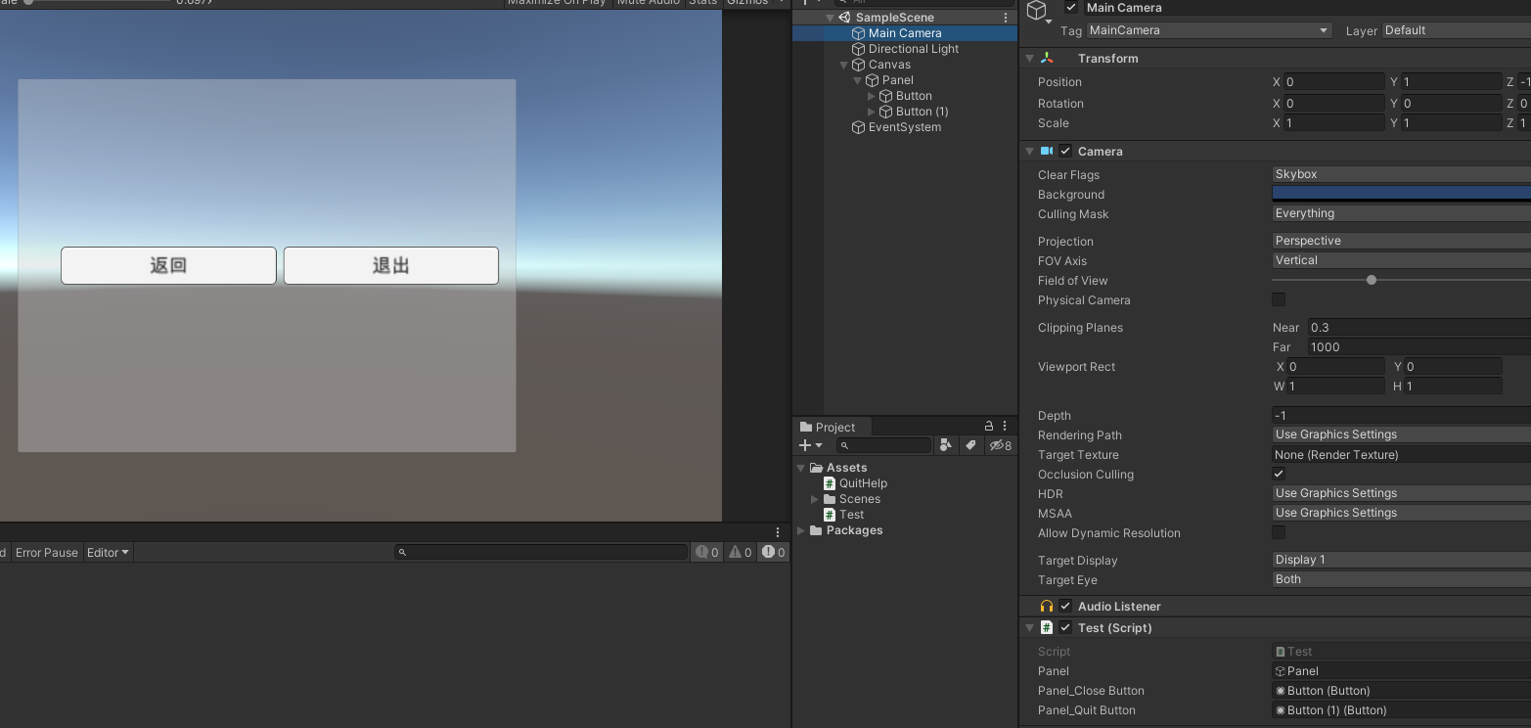Select EventSystem object in Hierarchy
This screenshot has width=1531, height=728.
[x=904, y=127]
